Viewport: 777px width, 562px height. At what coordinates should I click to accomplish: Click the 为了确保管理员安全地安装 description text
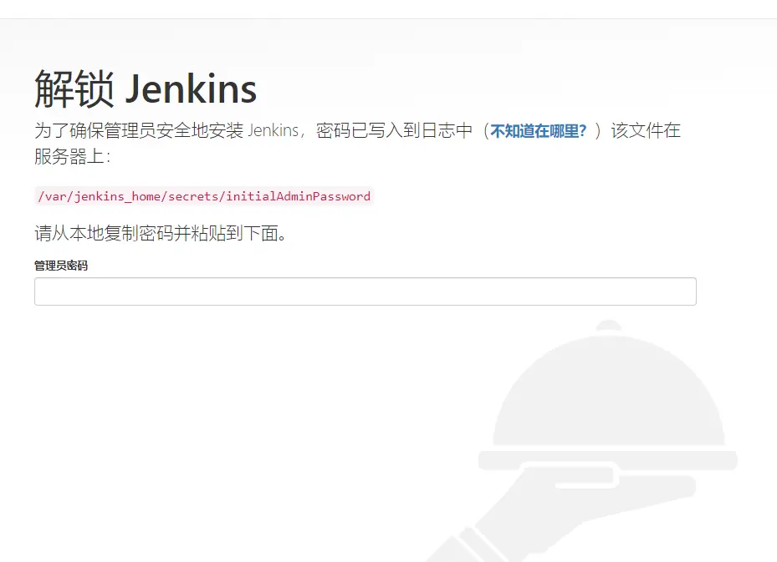pos(139,131)
